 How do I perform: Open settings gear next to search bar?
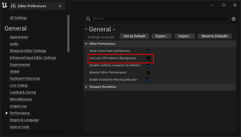pos(234,19)
